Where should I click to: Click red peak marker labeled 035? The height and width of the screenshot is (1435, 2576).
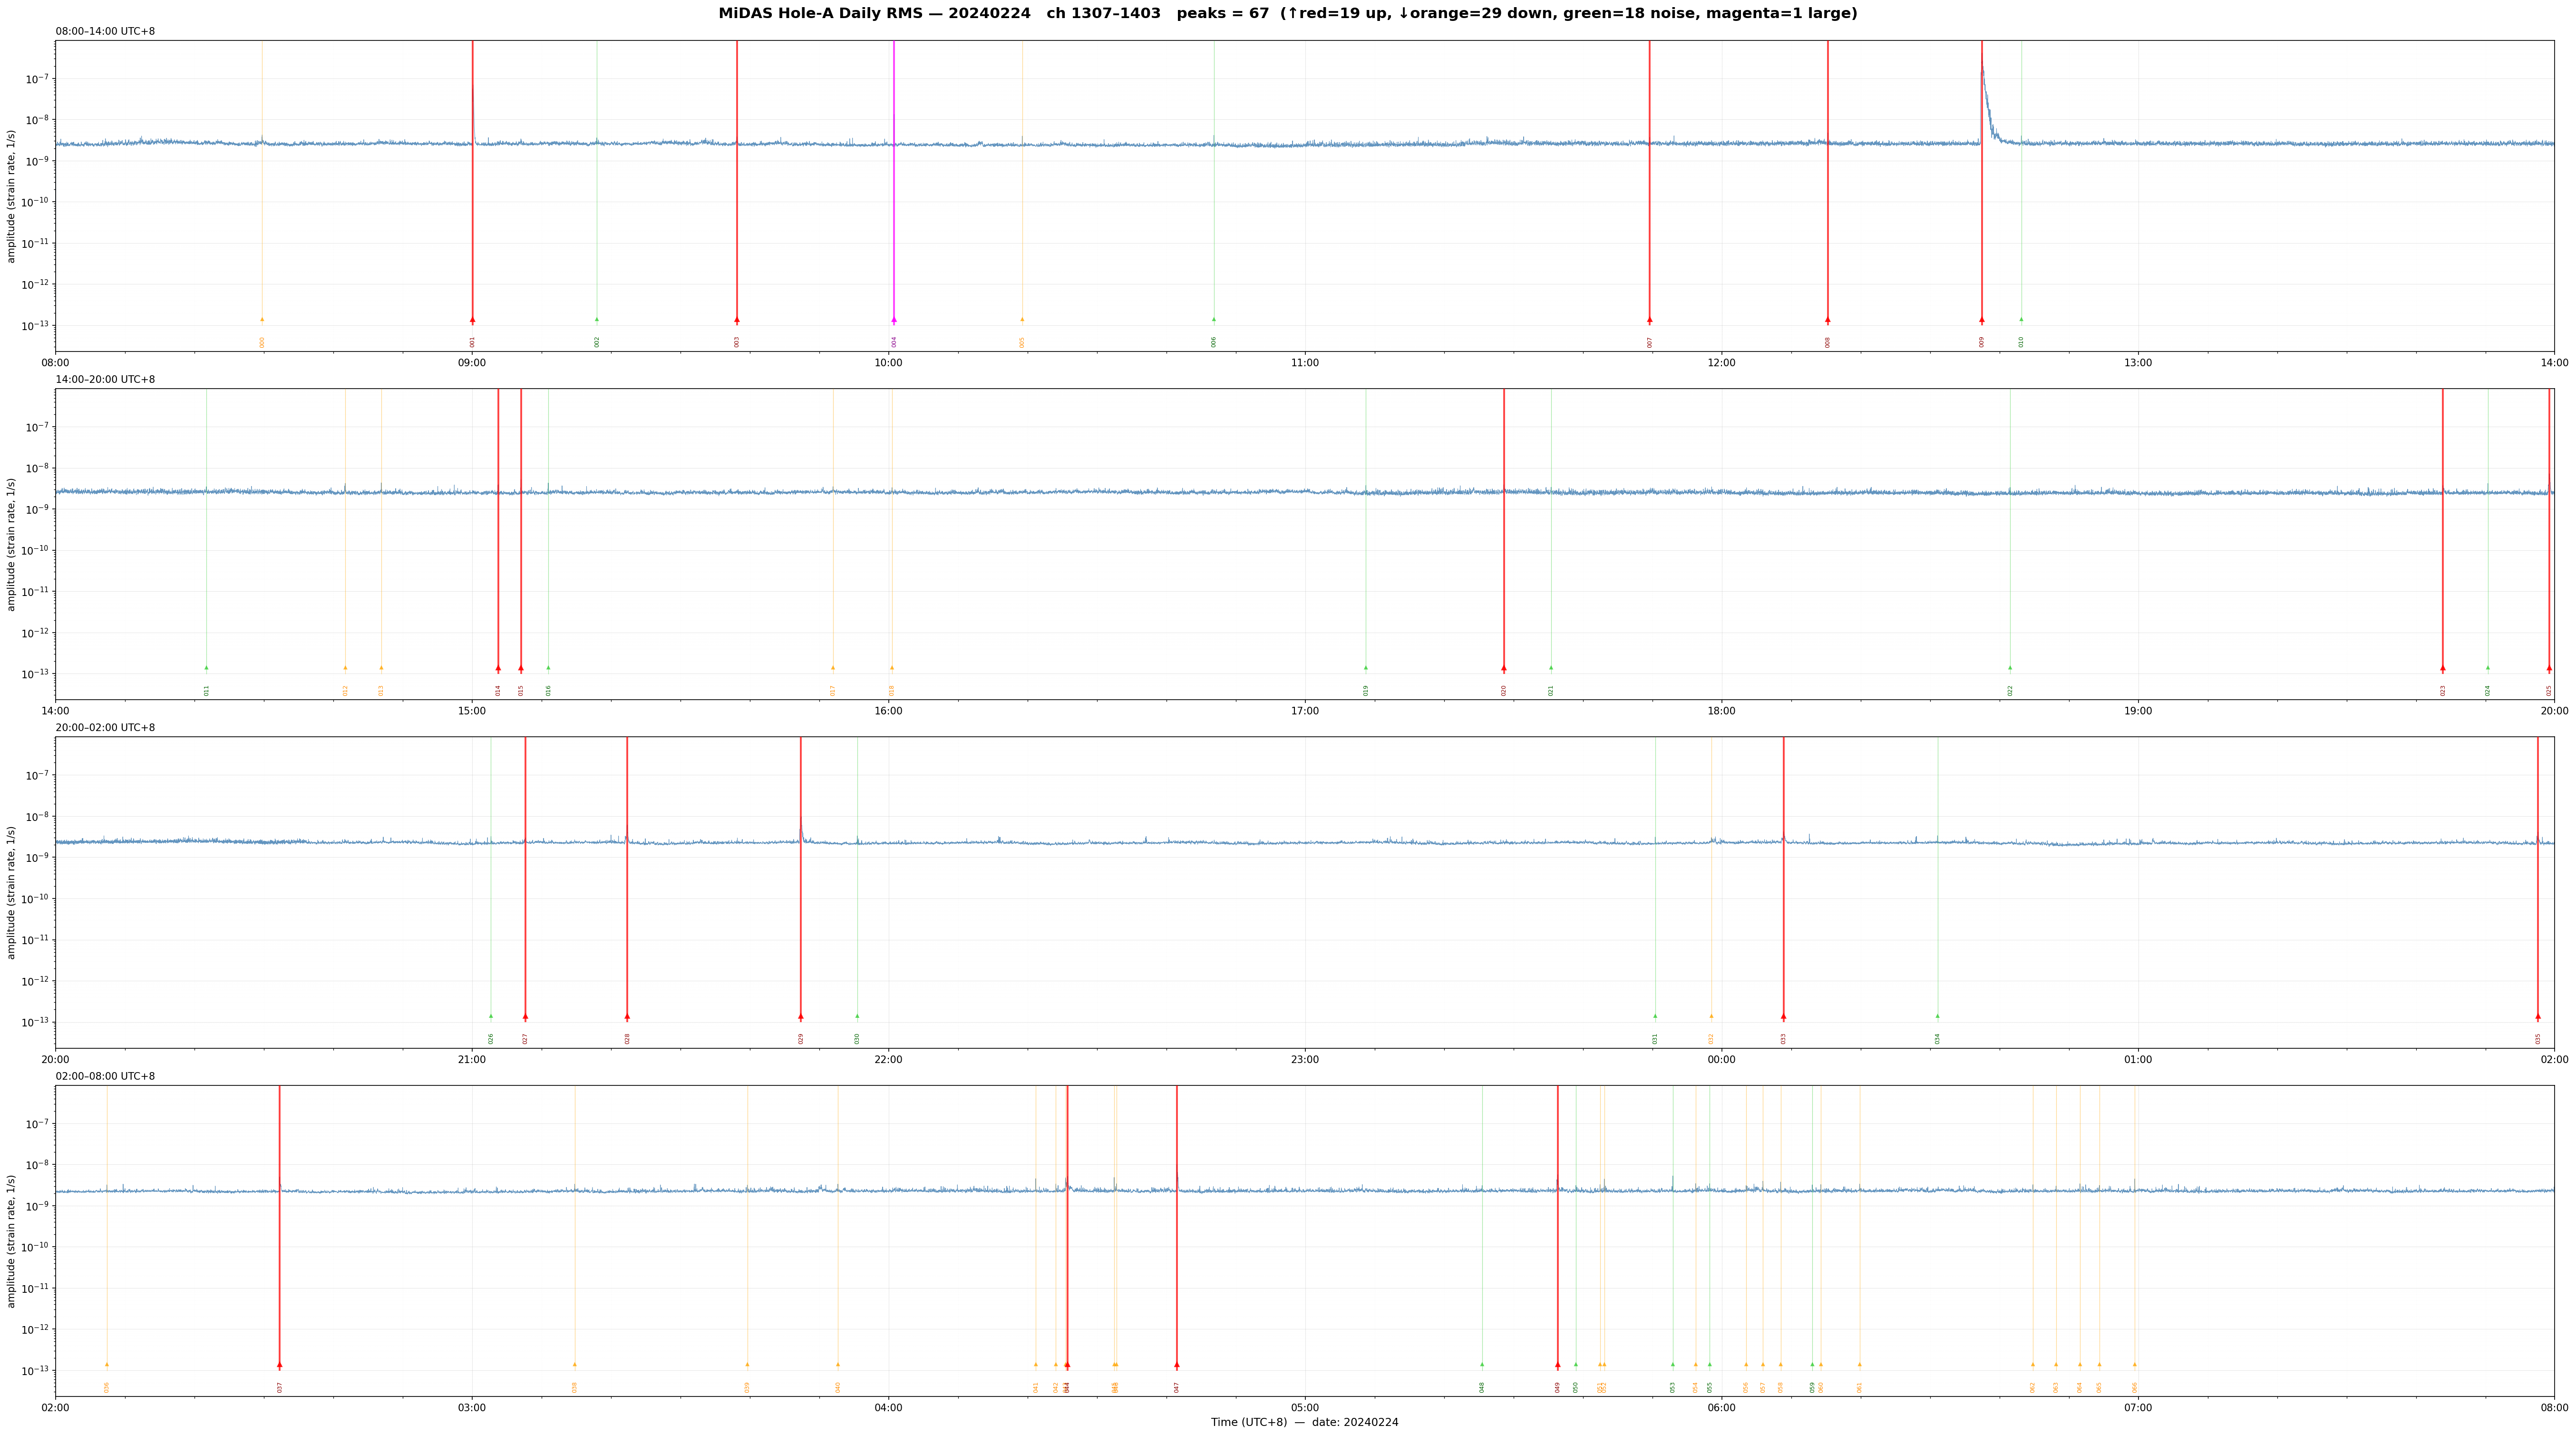click(2538, 1016)
